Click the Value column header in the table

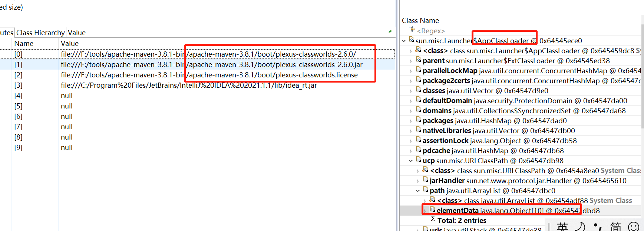coord(70,43)
